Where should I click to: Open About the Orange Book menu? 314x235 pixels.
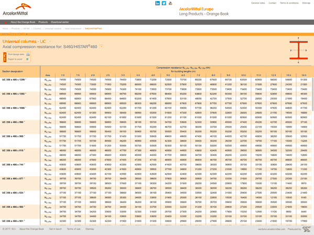(23, 22)
